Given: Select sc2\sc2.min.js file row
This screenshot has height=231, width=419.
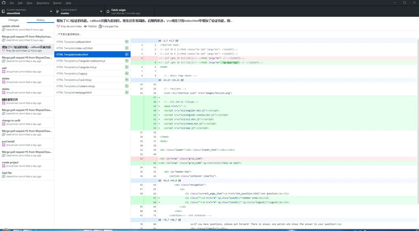Looking at the screenshot, I should [x=92, y=80].
